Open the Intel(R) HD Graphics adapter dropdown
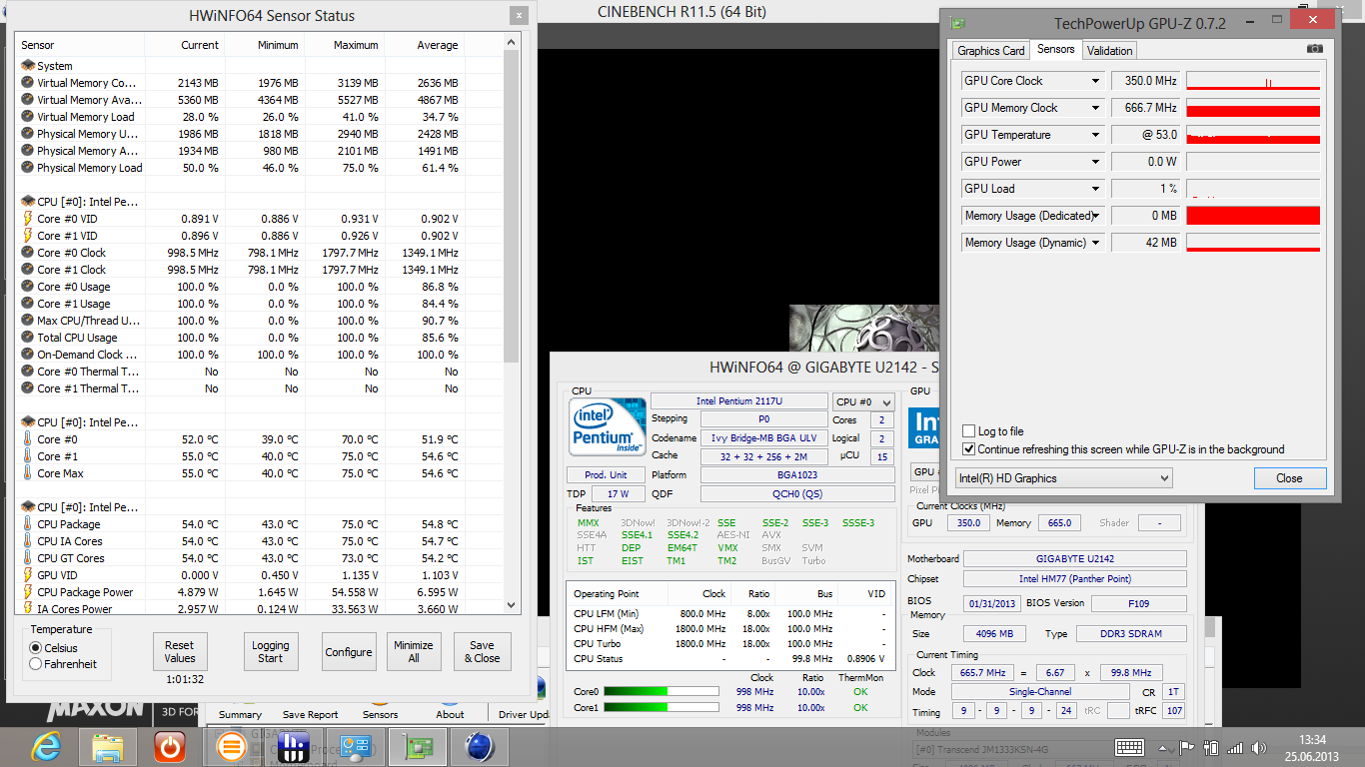Viewport: 1365px width, 767px height. click(x=1063, y=478)
